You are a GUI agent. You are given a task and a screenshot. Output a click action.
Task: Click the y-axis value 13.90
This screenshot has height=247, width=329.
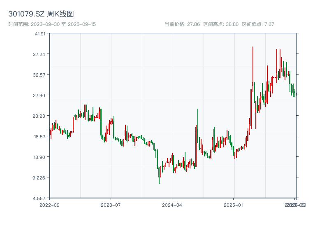click(39, 157)
